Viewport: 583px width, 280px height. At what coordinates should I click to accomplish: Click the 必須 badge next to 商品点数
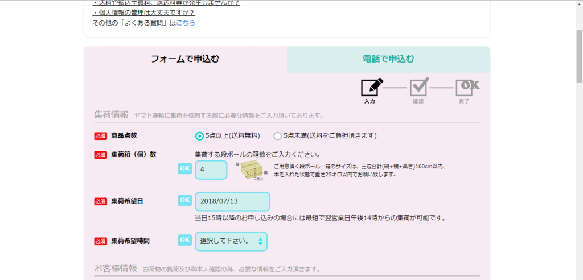[x=100, y=136]
